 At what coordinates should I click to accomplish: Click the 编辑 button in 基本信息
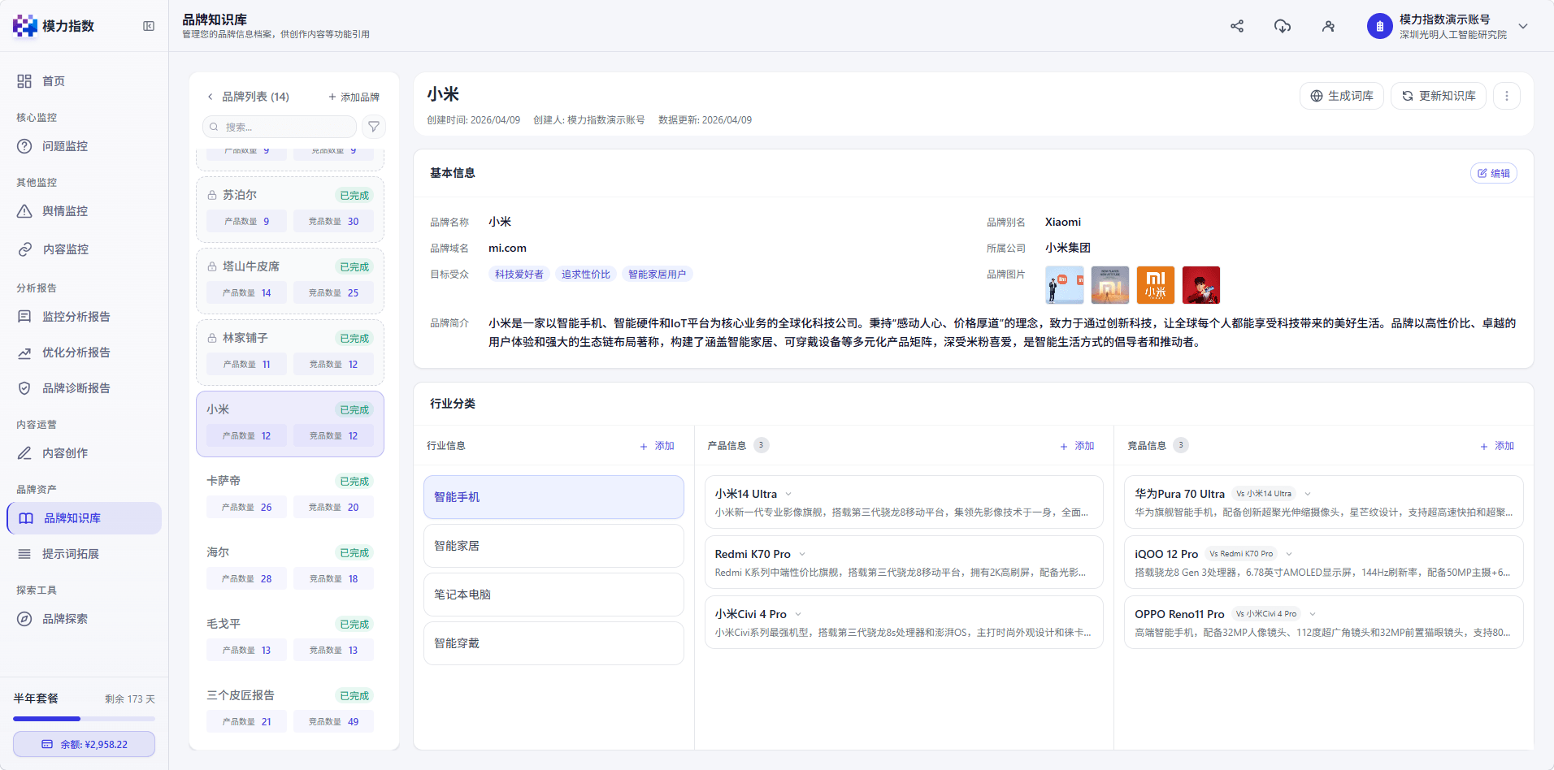pos(1494,173)
